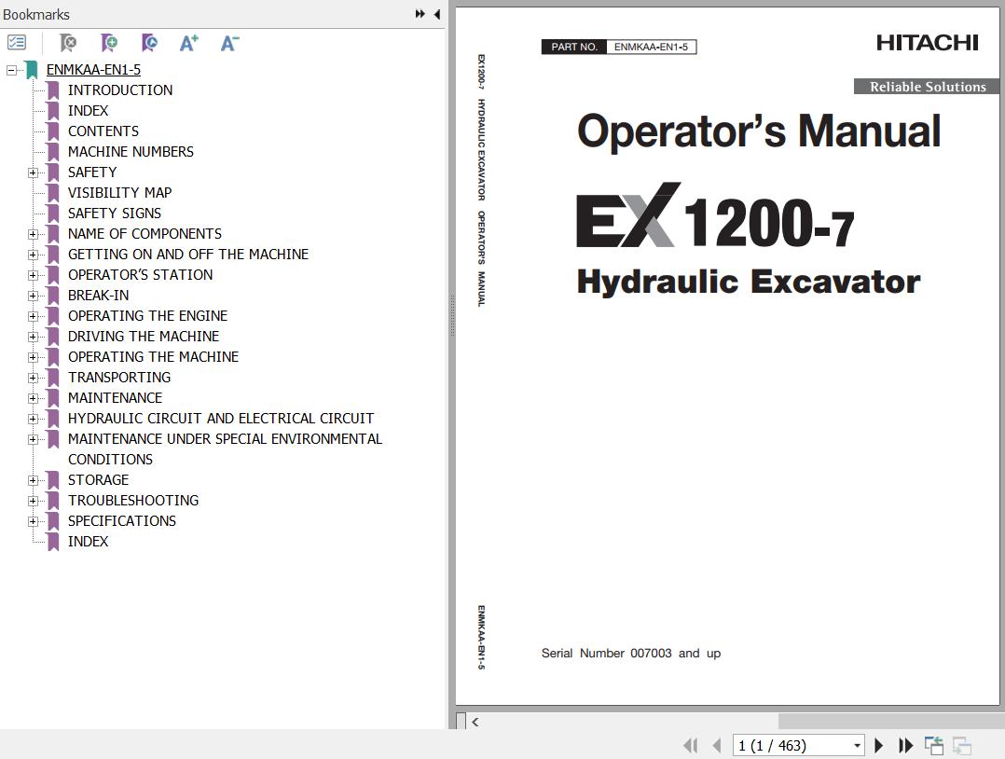The width and height of the screenshot is (1005, 759).
Task: Open GETTING ON AND OFF THE MACHINE bookmark
Action: [188, 255]
